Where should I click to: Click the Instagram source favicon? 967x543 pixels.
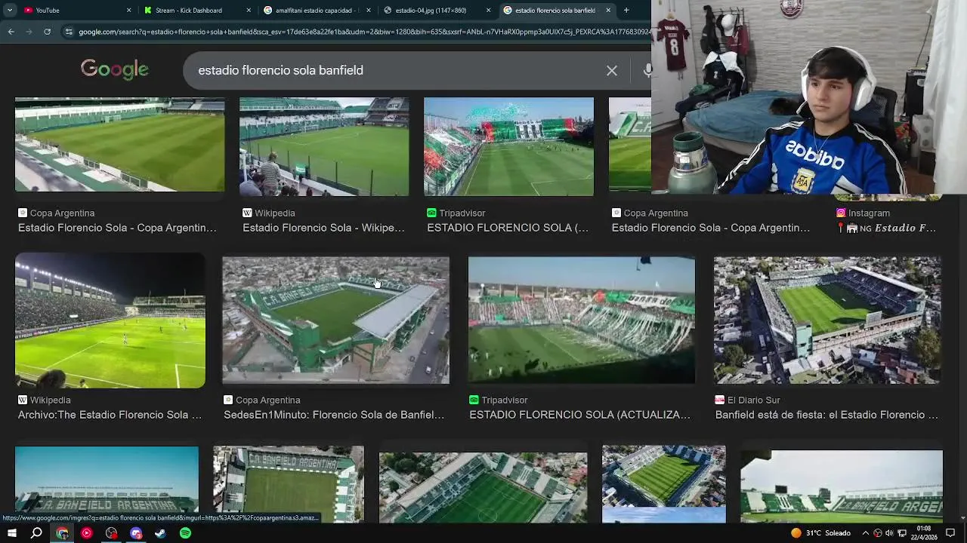coord(841,213)
